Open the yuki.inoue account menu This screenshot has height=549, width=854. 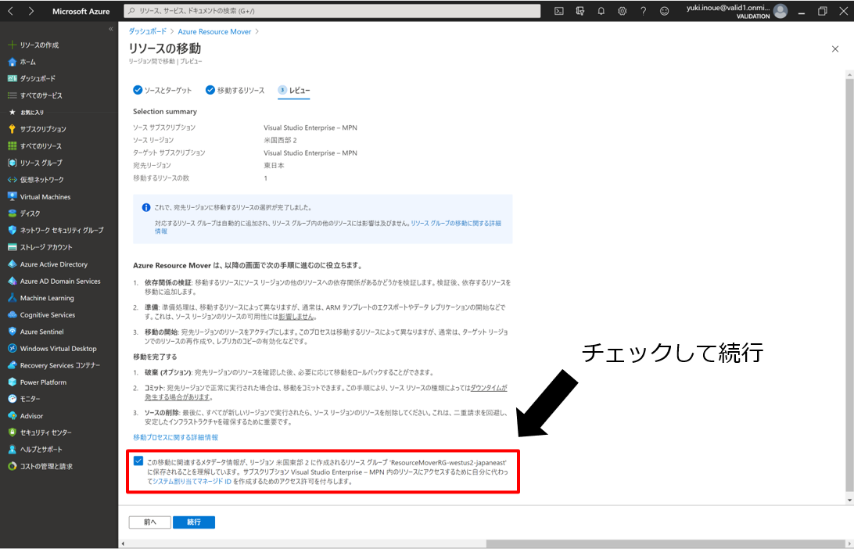[x=737, y=11]
